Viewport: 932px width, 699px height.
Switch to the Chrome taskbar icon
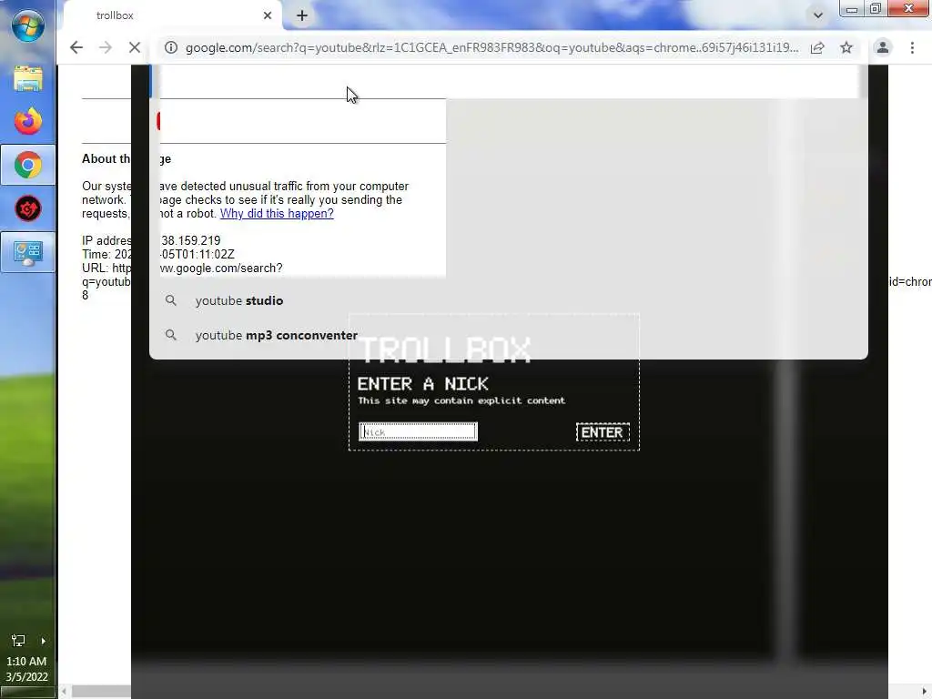pyautogui.click(x=28, y=165)
